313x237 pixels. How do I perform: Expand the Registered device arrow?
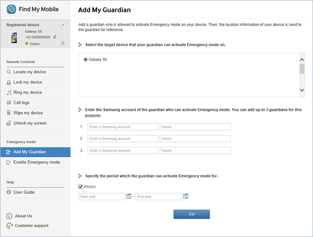(63, 25)
